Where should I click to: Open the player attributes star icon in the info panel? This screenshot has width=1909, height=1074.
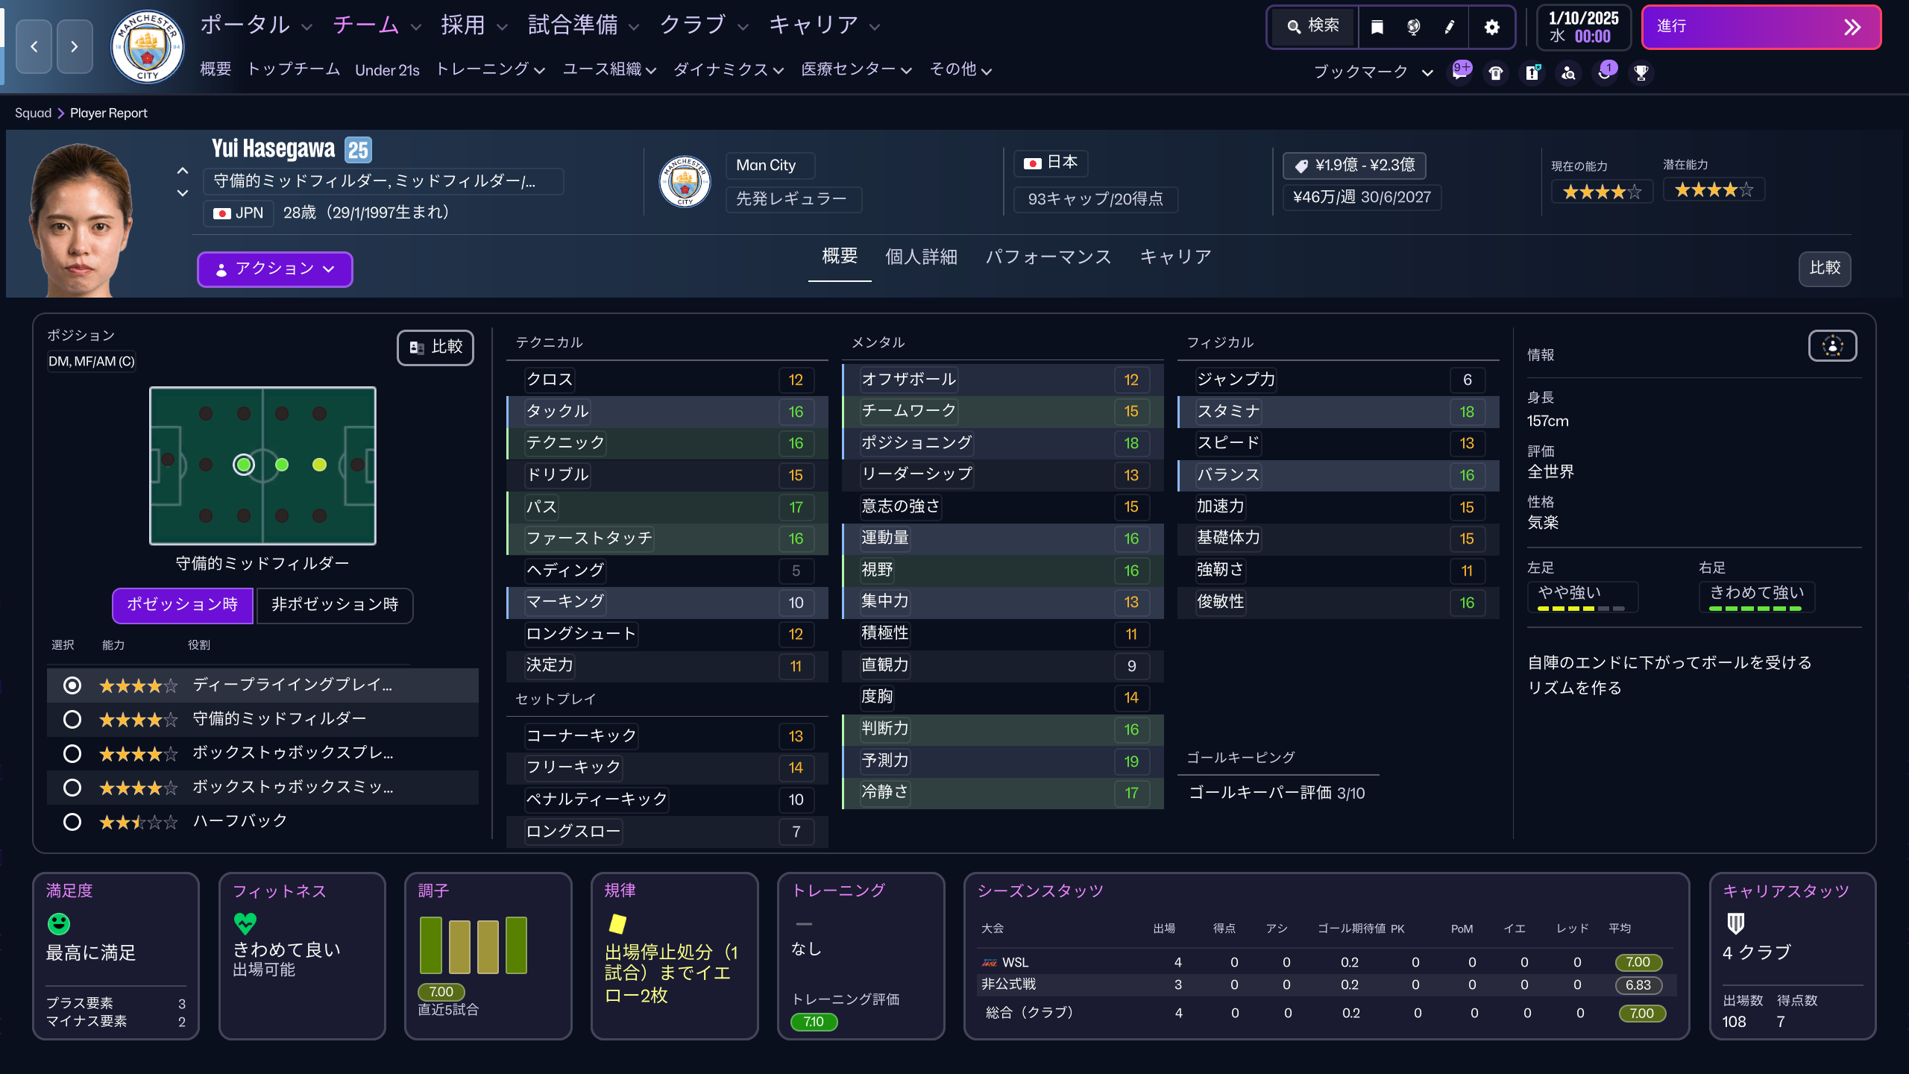click(x=1831, y=345)
